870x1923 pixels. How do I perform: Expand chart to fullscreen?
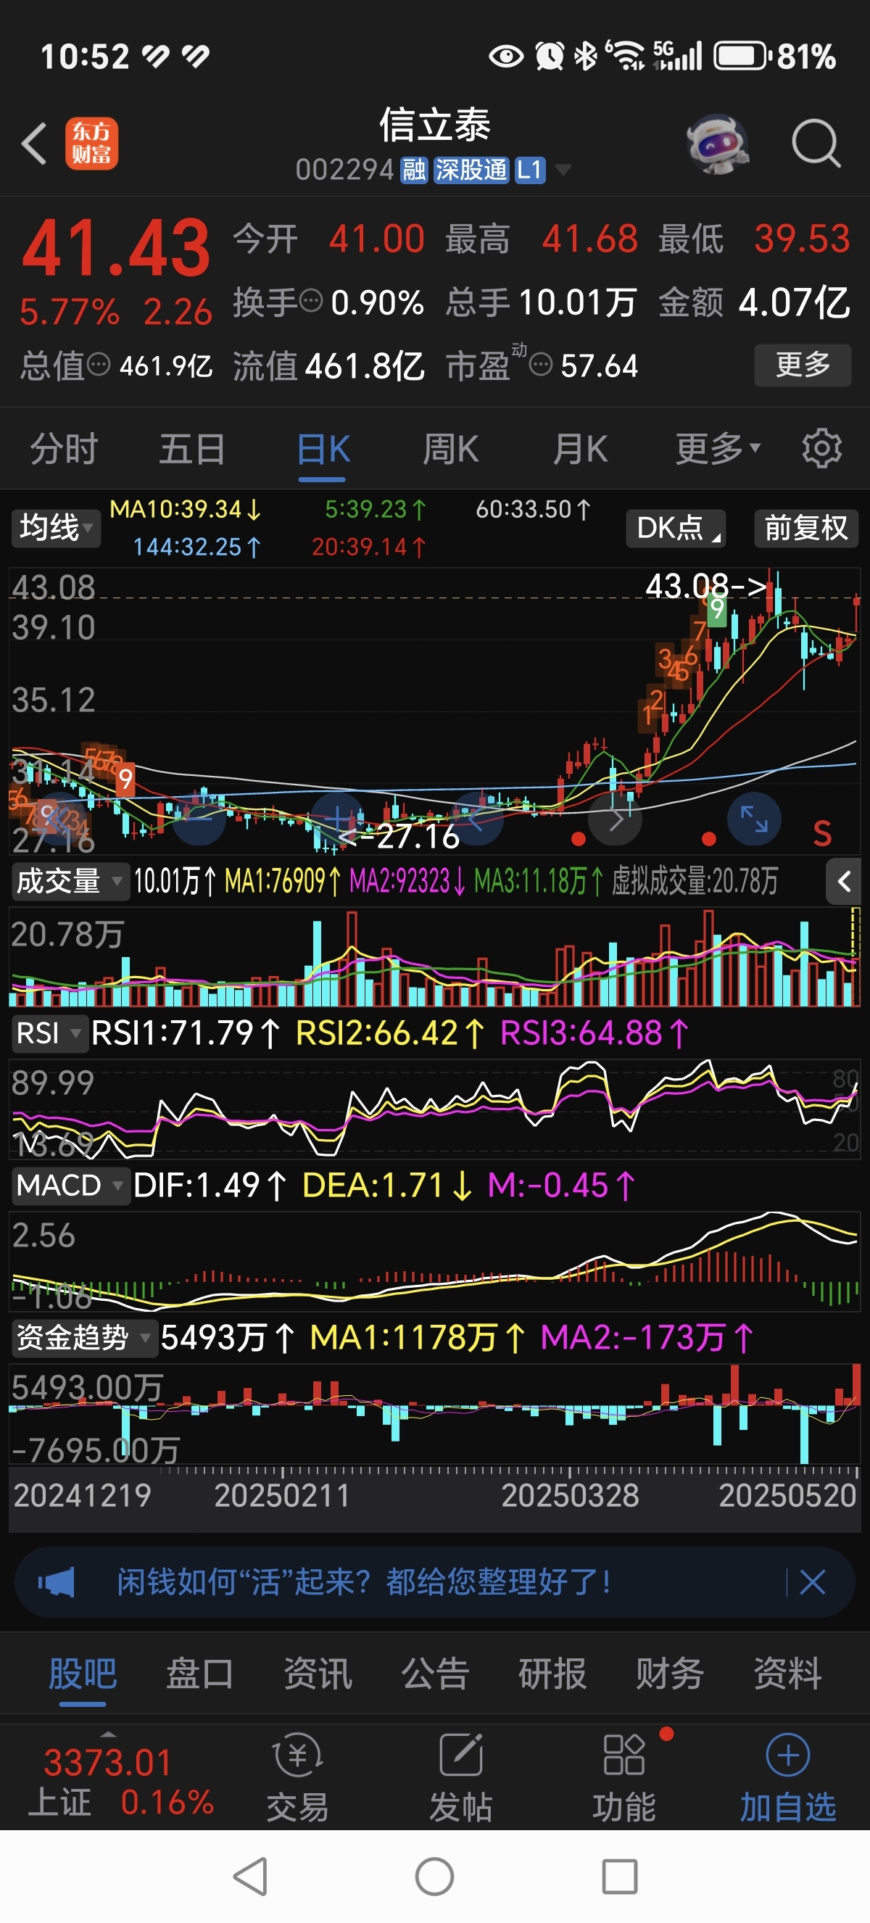(753, 819)
